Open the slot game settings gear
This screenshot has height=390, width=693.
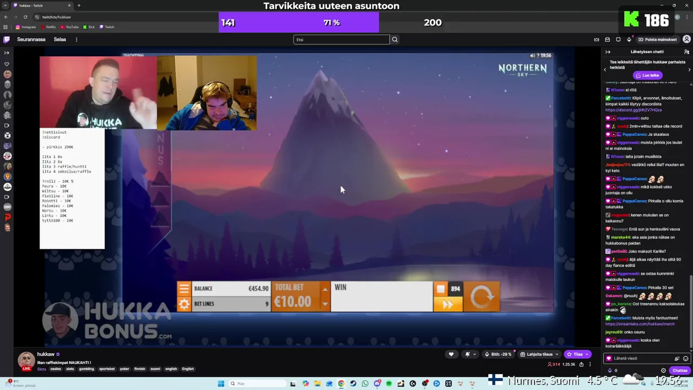184,304
